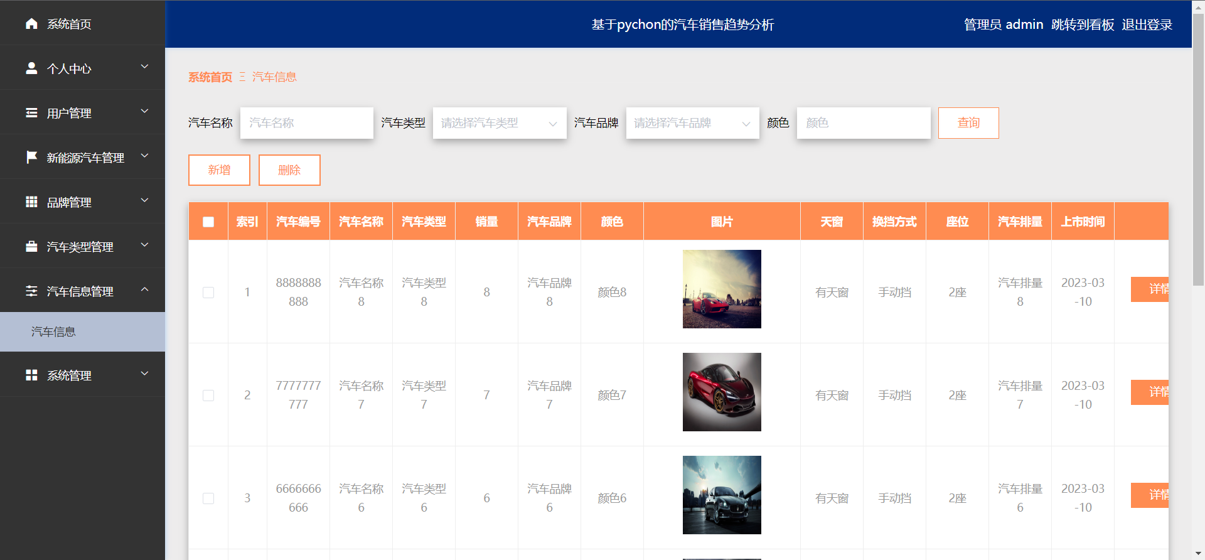Open the 汽车类型 dropdown
Screen dimensions: 1205x560
[x=500, y=123]
